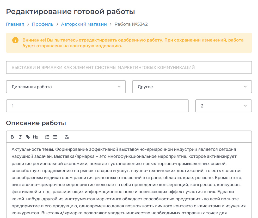Open 'Профиль' breadcrumb link

point(42,24)
